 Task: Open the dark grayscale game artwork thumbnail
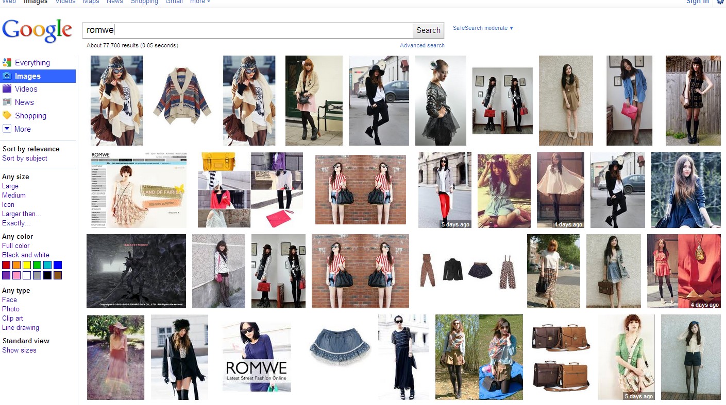pyautogui.click(x=136, y=271)
